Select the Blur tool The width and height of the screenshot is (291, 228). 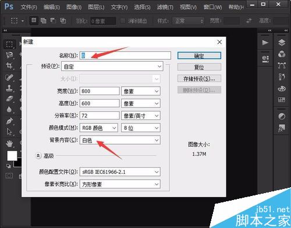pyautogui.click(x=9, y=110)
